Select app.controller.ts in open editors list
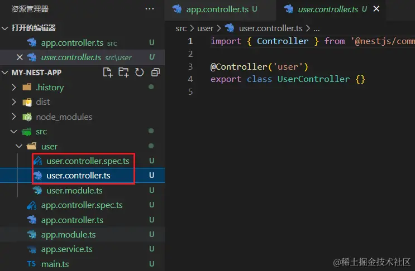 (x=82, y=42)
